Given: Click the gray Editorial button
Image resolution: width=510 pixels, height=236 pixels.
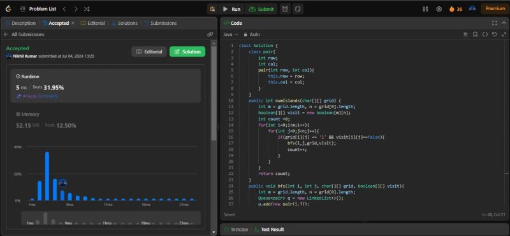Looking at the screenshot, I should [x=149, y=52].
